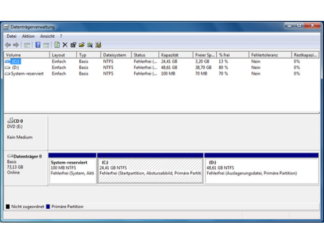Click the 13 % free cell

pyautogui.click(x=223, y=62)
